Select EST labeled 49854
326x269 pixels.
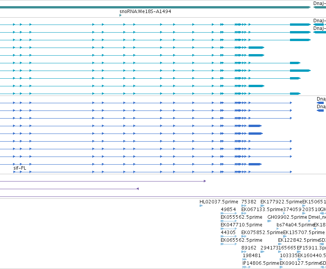click(228, 210)
